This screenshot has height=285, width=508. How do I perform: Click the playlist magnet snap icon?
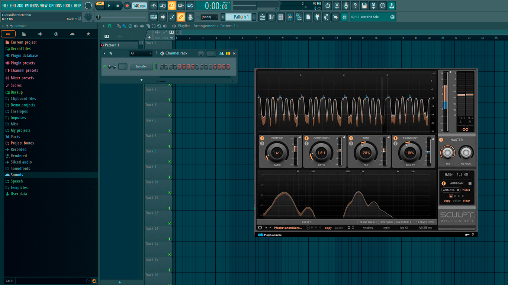tap(109, 26)
